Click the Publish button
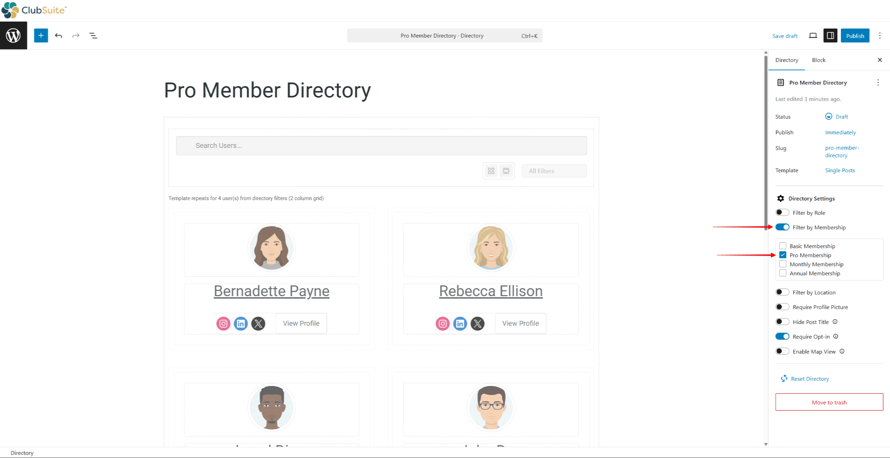Image resolution: width=890 pixels, height=458 pixels. pos(855,36)
